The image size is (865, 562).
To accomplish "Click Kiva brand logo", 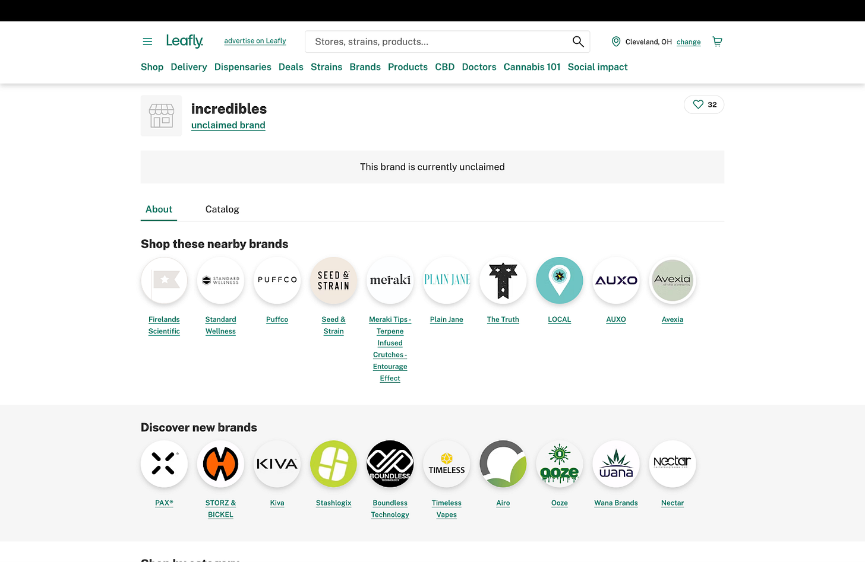I will pos(277,463).
